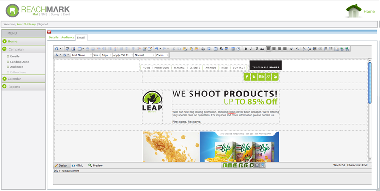Toggle underline formatting
The image size is (380, 191).
257,49
